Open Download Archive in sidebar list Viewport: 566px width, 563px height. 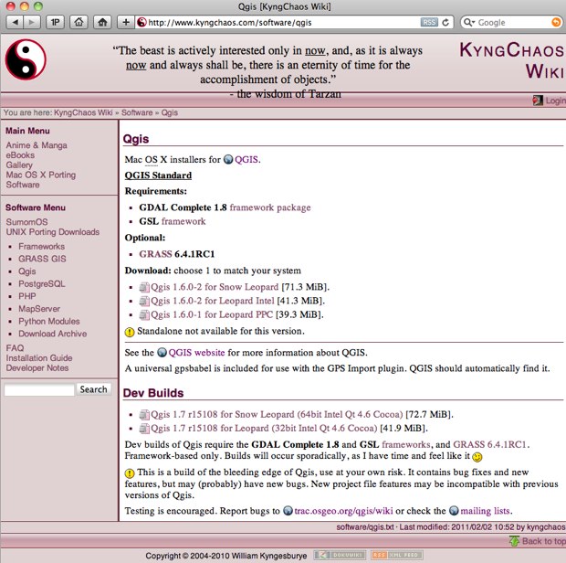tap(53, 334)
